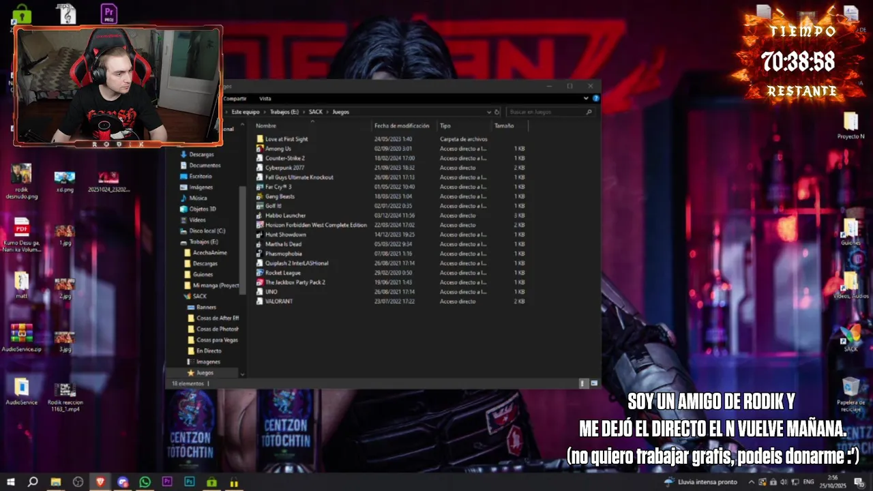This screenshot has width=873, height=491.
Task: Click Este equipo in the address path
Action: point(246,112)
